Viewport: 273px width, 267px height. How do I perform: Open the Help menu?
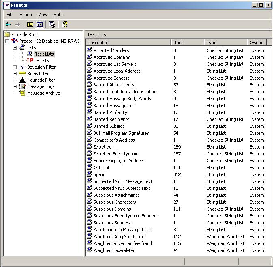[58, 15]
